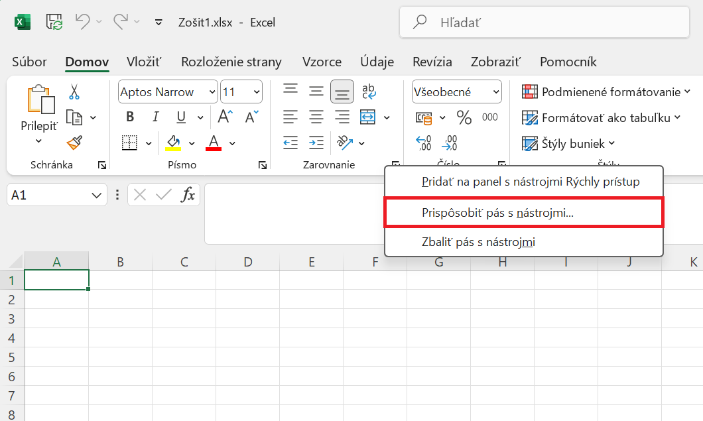Open Rozloženie strany tab
Image resolution: width=703 pixels, height=421 pixels.
[x=231, y=62]
